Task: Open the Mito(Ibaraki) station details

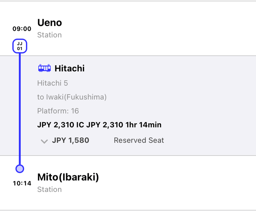Action: (x=68, y=177)
